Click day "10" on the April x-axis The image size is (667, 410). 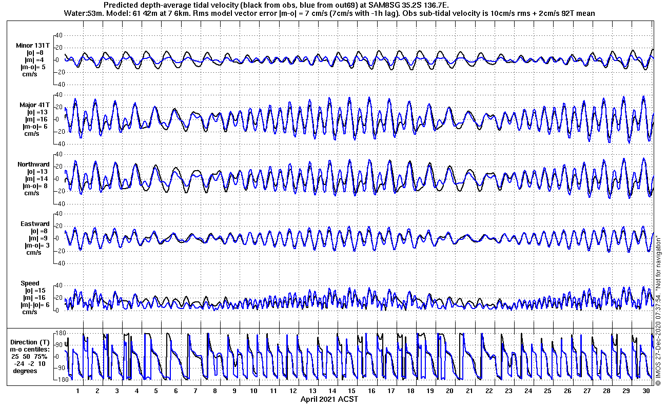254,391
